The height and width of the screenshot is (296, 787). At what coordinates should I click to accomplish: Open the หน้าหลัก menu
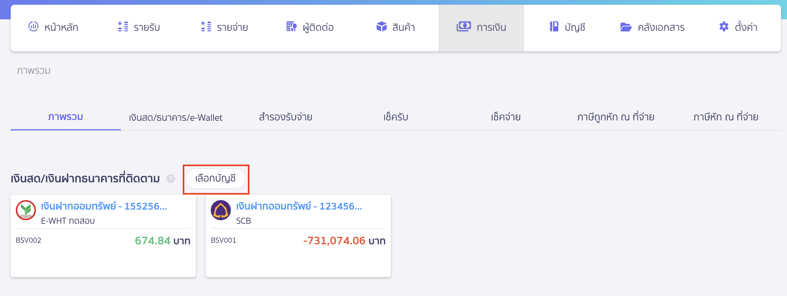[x=53, y=27]
